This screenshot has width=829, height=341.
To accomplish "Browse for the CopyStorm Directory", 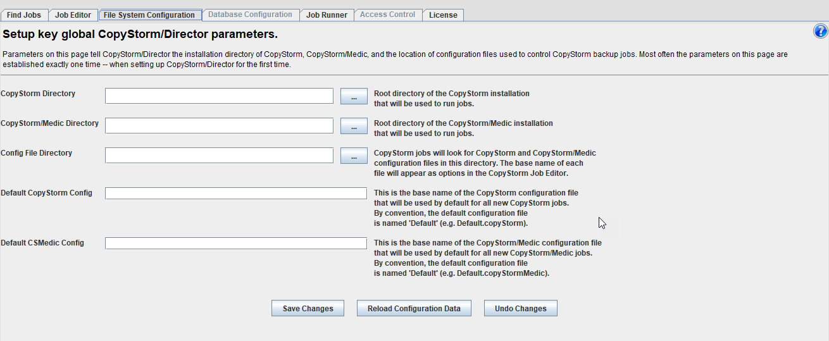I will coord(354,96).
